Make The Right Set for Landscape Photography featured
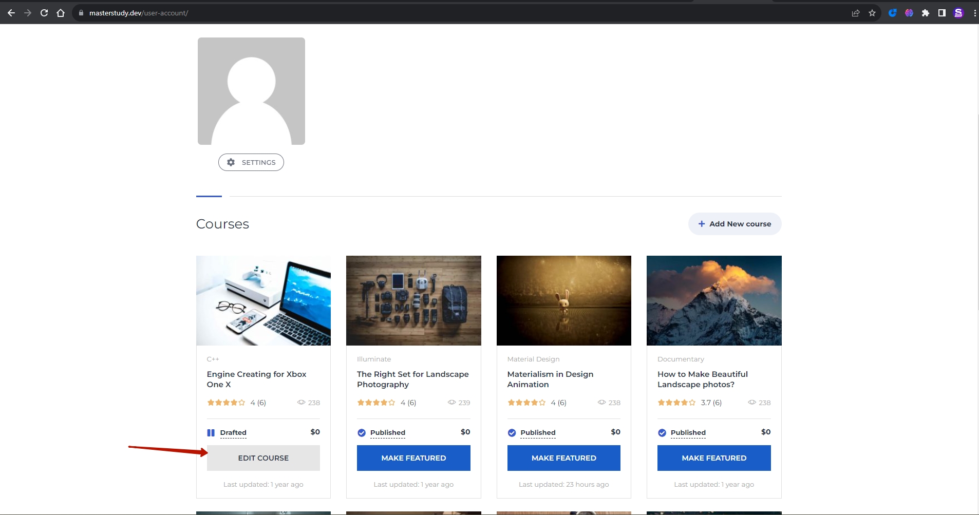Screen dimensions: 979x515 (x=413, y=458)
